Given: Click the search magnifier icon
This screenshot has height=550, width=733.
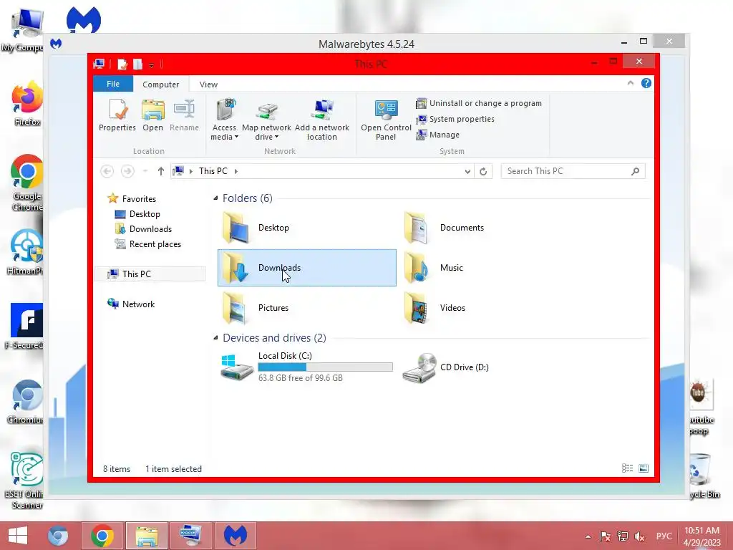Looking at the screenshot, I should pos(636,171).
